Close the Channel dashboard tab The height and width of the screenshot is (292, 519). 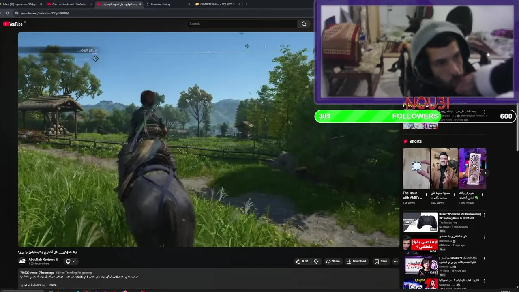point(90,4)
